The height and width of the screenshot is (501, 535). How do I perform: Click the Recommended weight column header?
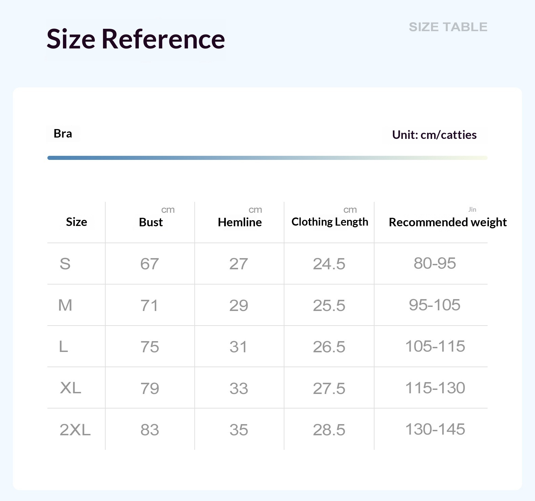click(x=448, y=222)
